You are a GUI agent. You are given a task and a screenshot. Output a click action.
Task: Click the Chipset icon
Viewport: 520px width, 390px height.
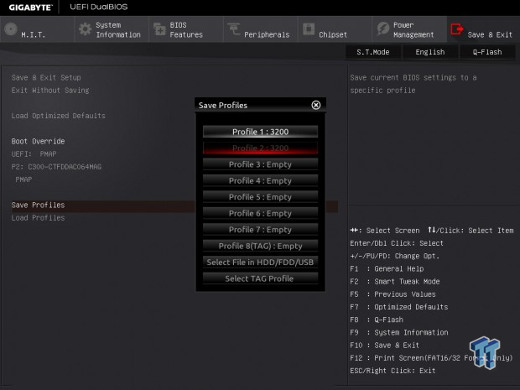pyautogui.click(x=309, y=29)
